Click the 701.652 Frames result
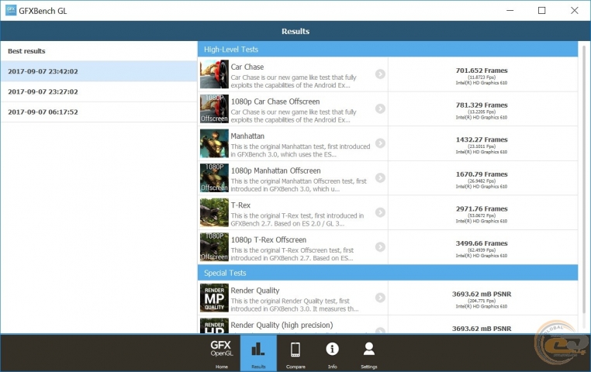Screen dimensions: 591x372 point(482,71)
